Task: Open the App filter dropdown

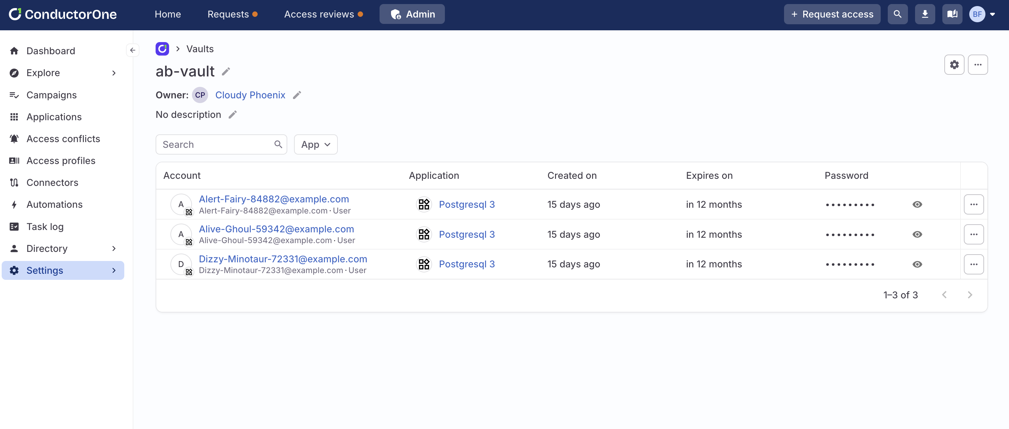Action: click(315, 144)
